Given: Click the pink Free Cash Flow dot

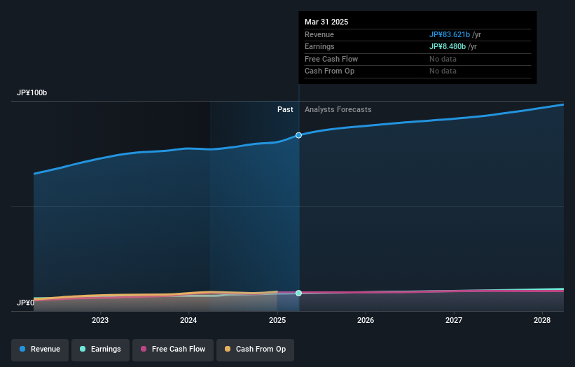Looking at the screenshot, I should point(144,349).
